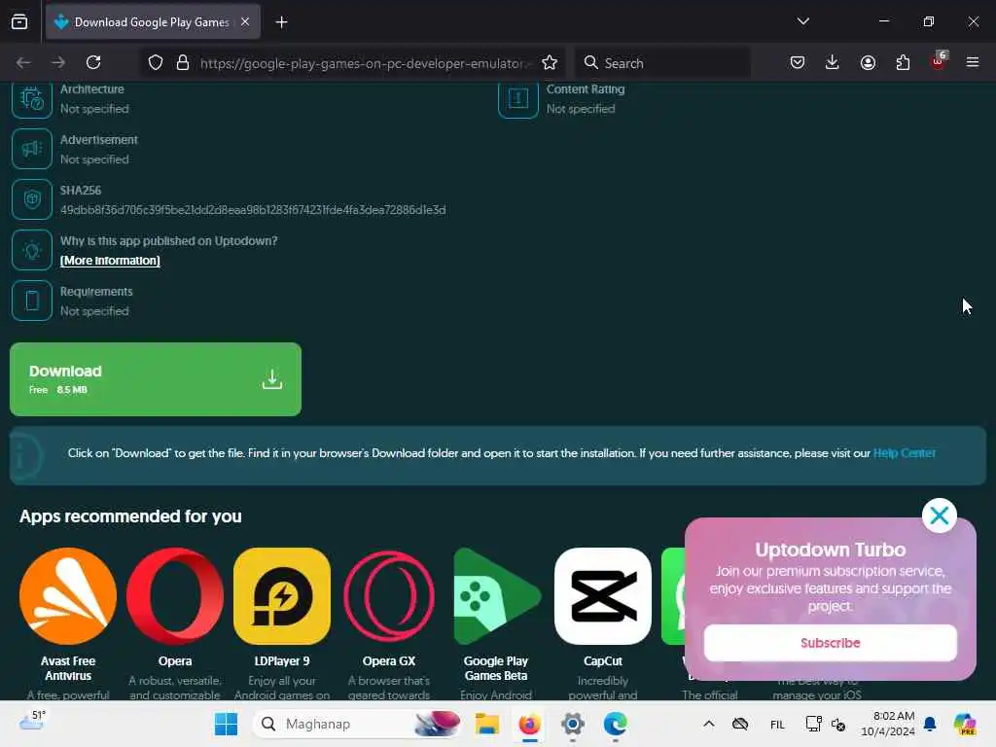The width and height of the screenshot is (996, 747).
Task: Focus the address bar URL
Action: point(365,63)
